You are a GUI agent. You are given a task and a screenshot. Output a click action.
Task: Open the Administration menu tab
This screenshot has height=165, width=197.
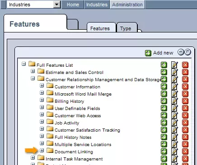(127, 5)
